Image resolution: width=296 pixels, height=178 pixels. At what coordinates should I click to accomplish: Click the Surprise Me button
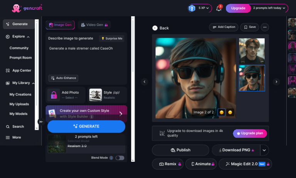tap(112, 39)
